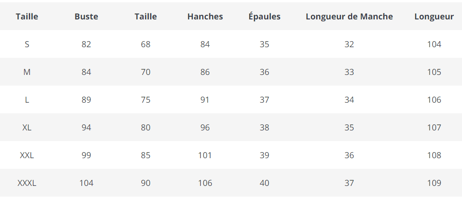Click the L size row label
Viewport: 462px width, 197px height.
(27, 100)
